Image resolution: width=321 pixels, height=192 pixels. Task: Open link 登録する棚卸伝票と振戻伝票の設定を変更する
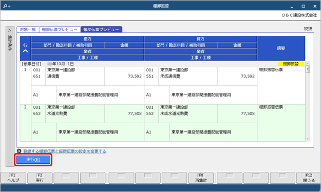[x=65, y=151]
